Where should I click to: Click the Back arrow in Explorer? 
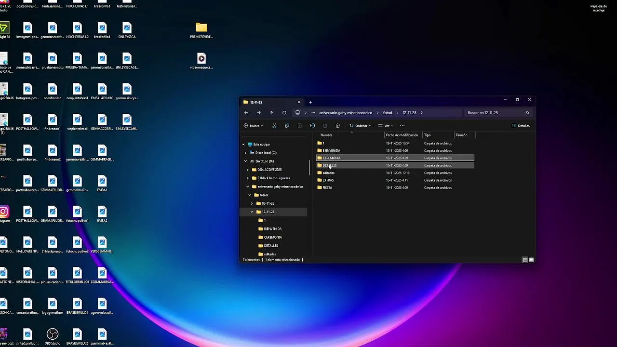point(246,113)
